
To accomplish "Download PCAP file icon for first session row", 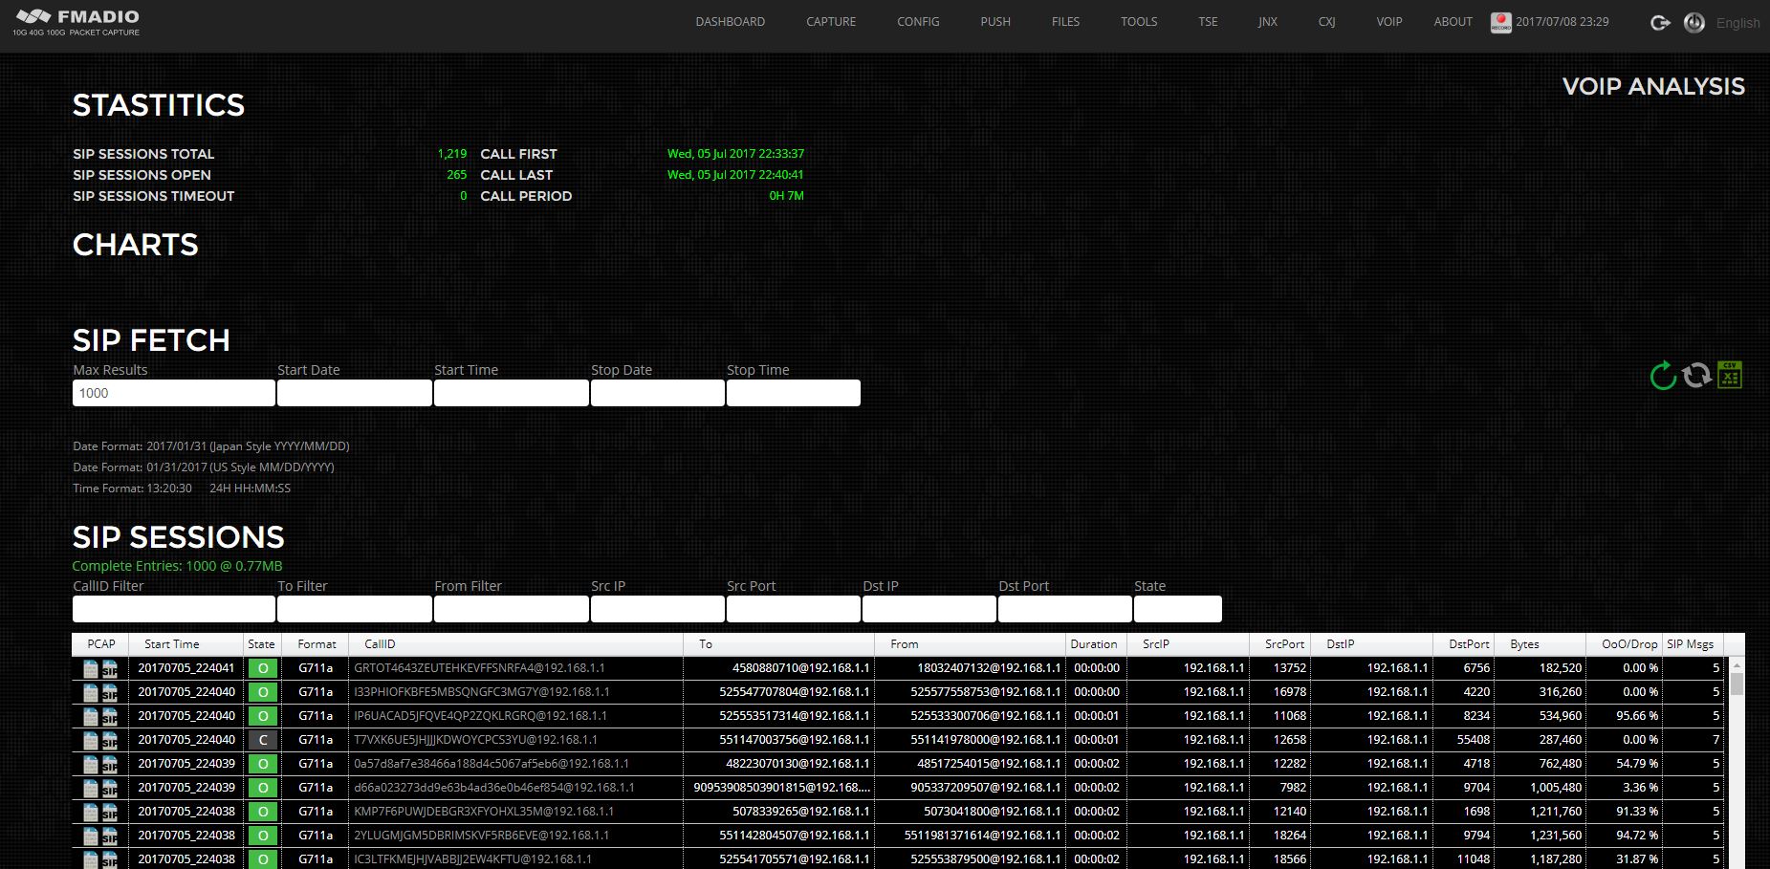I will tap(91, 668).
